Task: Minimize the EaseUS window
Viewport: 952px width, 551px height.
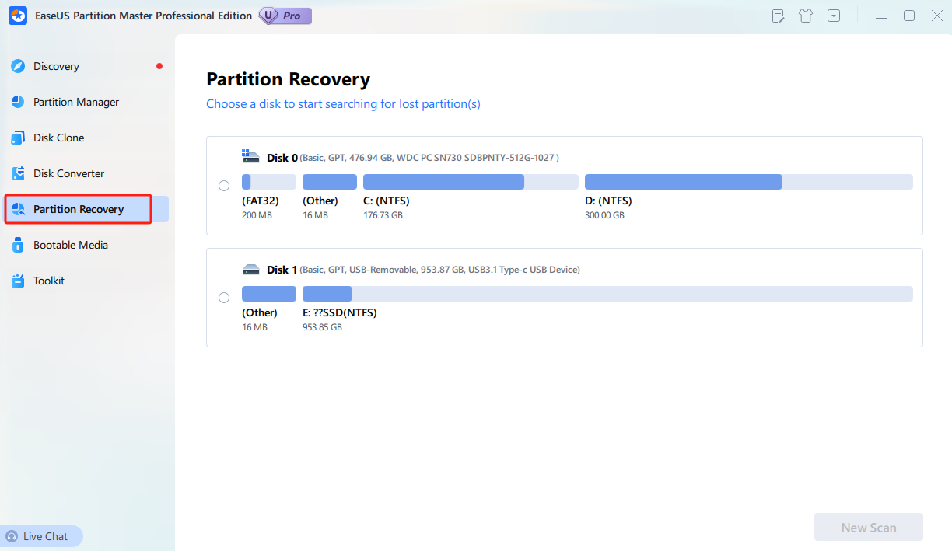Action: [880, 16]
